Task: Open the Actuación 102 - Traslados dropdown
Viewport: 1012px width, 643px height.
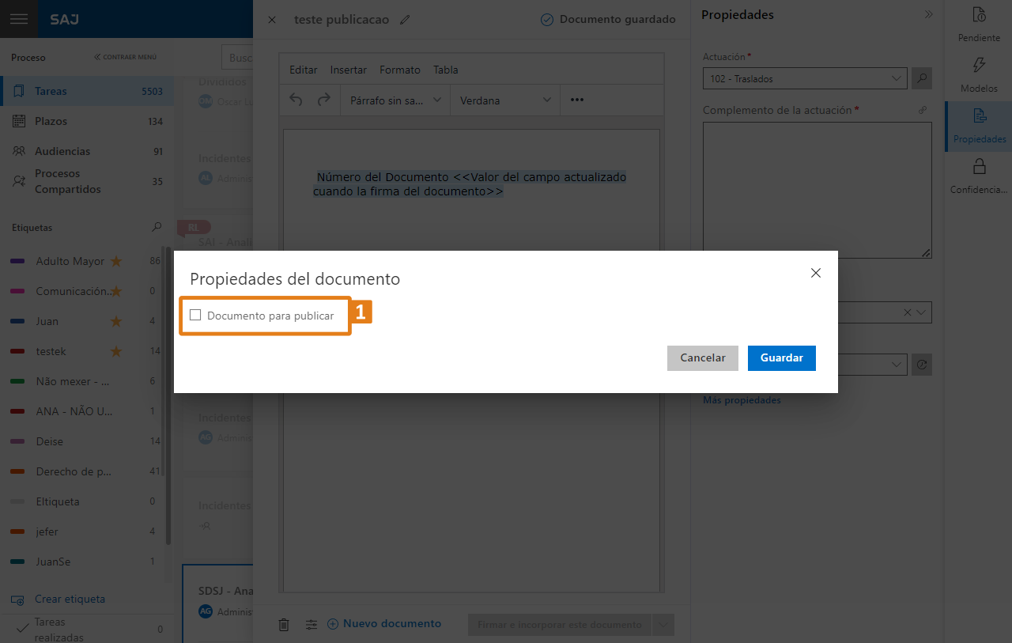Action: 805,78
